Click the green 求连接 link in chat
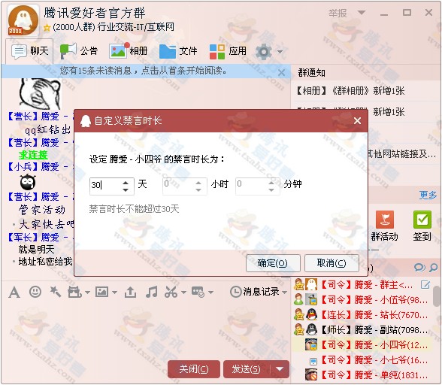 pos(33,155)
